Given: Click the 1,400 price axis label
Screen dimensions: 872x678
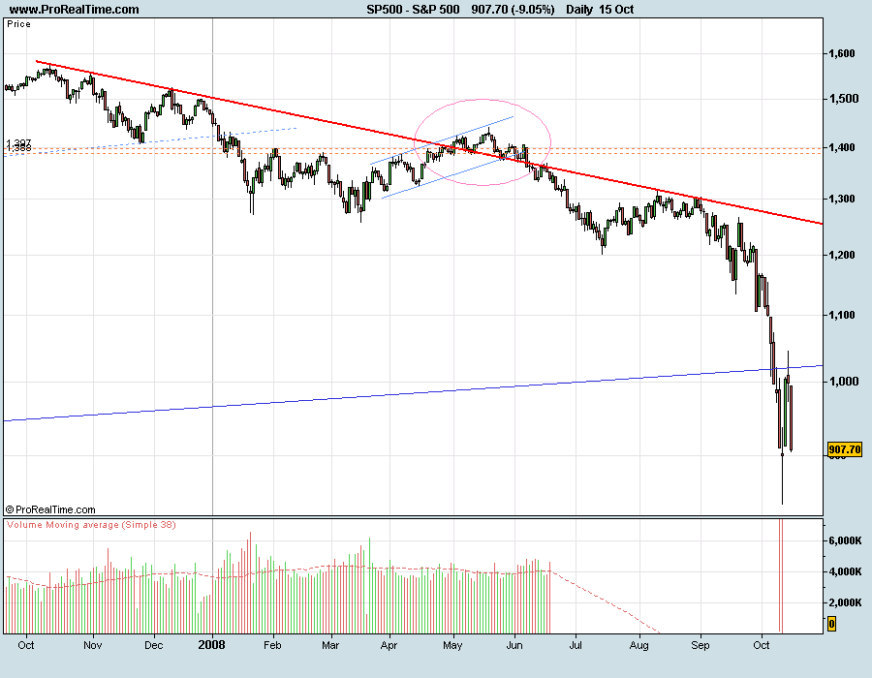Looking at the screenshot, I should coord(841,147).
